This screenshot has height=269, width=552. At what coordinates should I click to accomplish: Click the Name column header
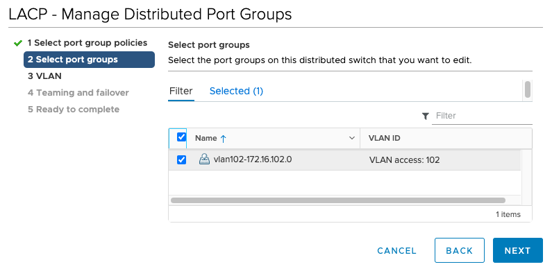click(273, 138)
